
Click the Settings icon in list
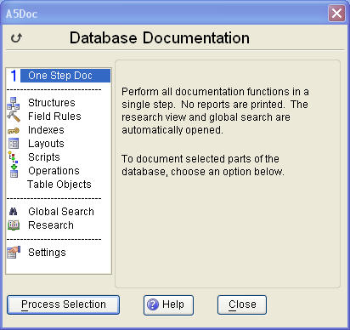tap(14, 253)
